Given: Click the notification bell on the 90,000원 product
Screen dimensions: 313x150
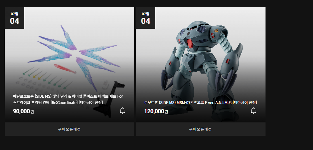Looking at the screenshot, I should click(122, 110).
